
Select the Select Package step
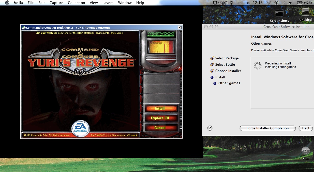click(x=227, y=58)
